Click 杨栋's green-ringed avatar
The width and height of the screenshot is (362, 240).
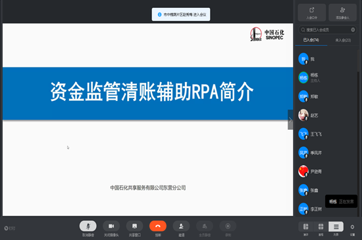coord(303,77)
